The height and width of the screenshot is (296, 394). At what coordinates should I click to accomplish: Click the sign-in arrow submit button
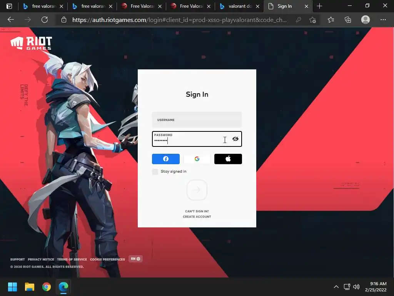coord(197,190)
